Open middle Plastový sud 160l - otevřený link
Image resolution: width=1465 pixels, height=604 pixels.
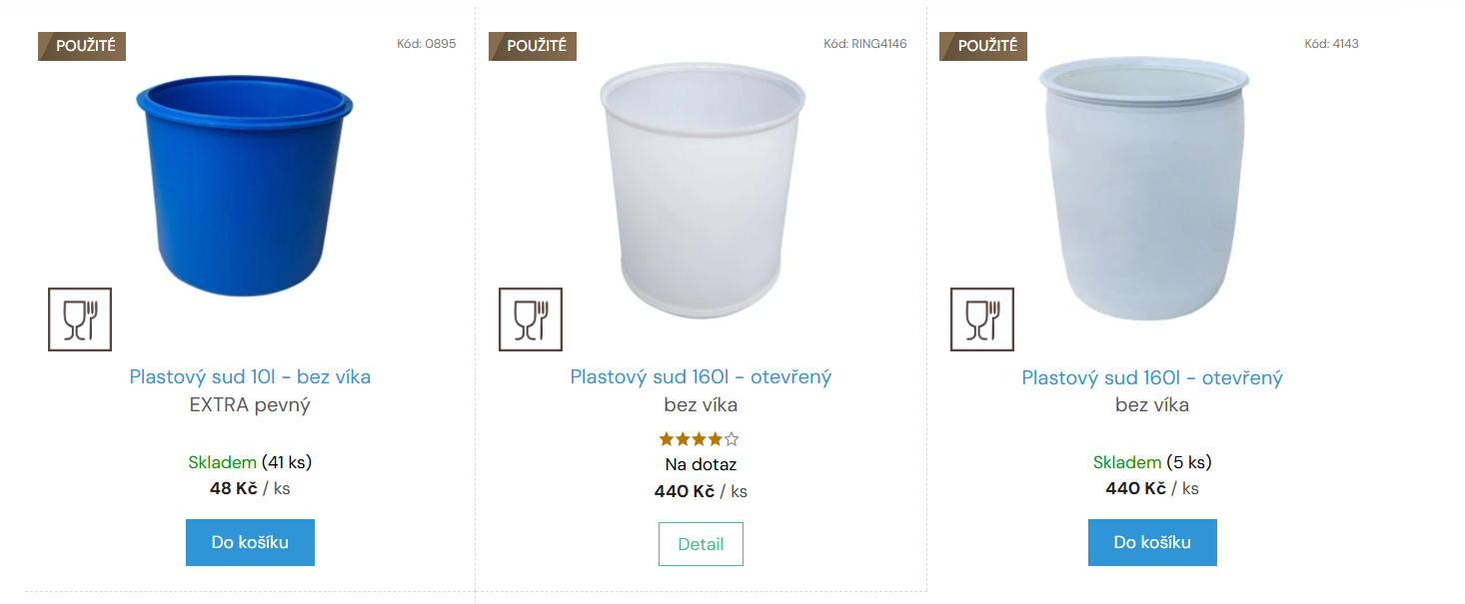pyautogui.click(x=701, y=377)
